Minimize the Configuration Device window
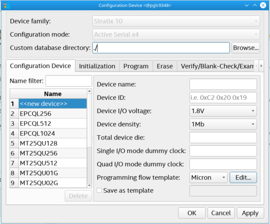This screenshot has width=270, height=224. 247,5
